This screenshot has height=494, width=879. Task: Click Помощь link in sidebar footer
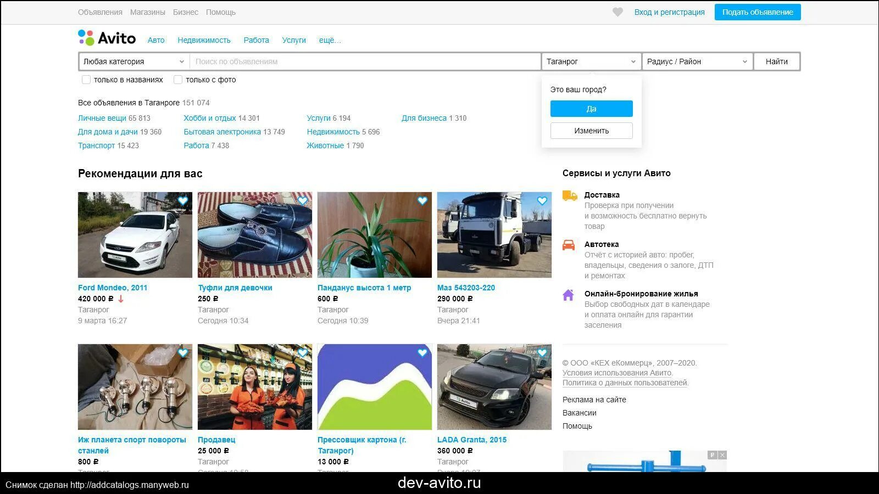(577, 426)
